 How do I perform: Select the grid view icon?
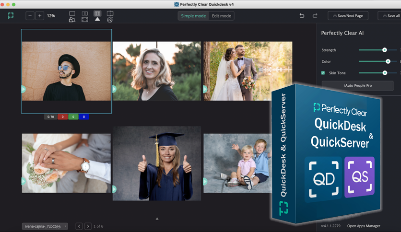[97, 13]
